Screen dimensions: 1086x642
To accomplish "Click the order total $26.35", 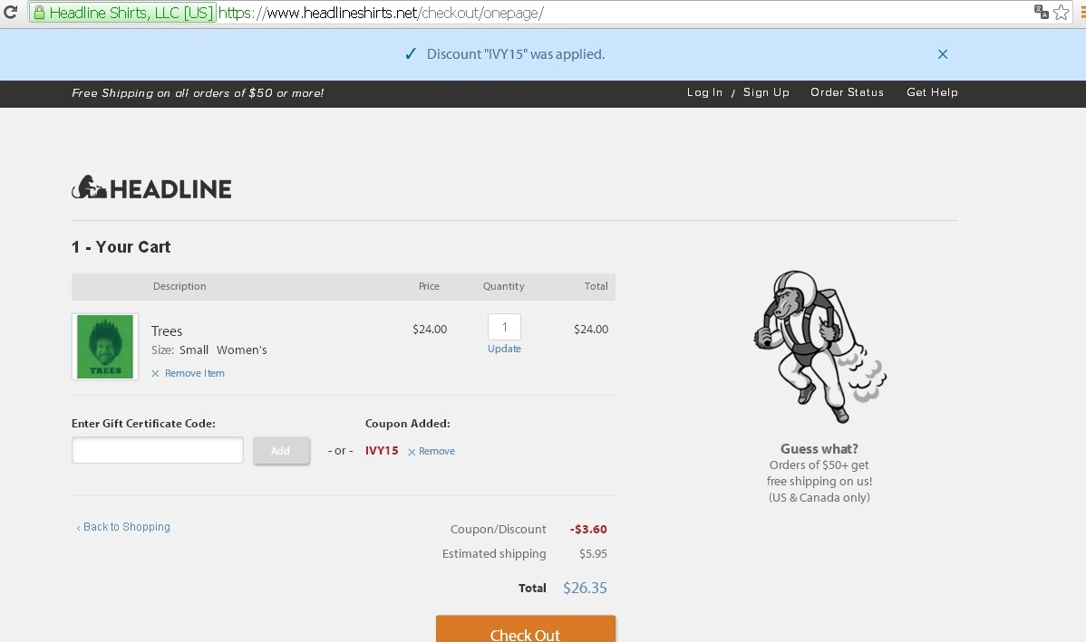I will tap(586, 588).
